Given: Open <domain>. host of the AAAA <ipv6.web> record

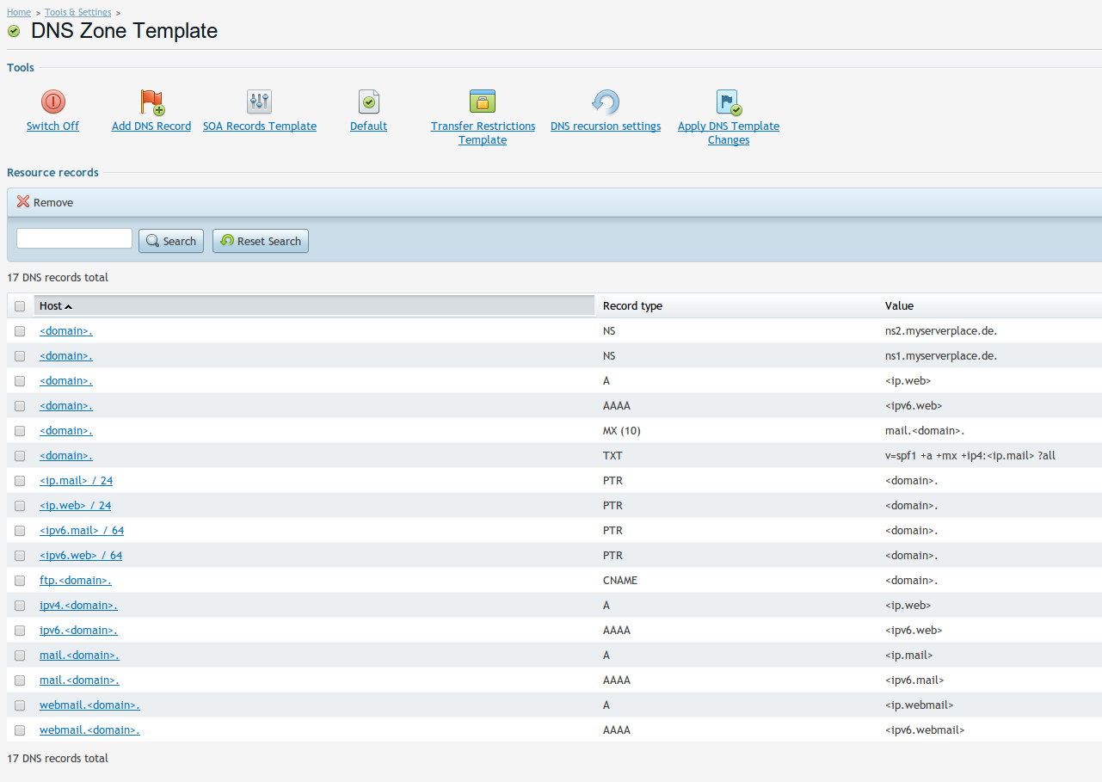Looking at the screenshot, I should 66,406.
